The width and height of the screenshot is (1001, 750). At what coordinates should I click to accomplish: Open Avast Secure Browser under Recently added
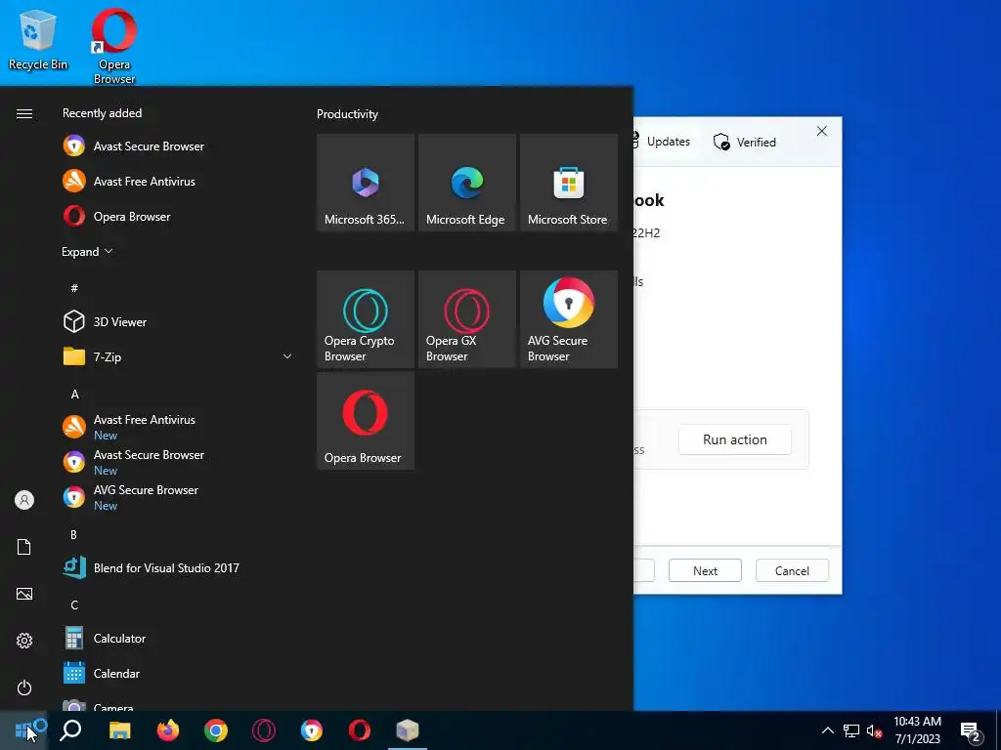[x=179, y=146]
